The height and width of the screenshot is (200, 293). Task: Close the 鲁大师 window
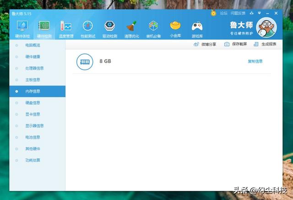click(276, 13)
